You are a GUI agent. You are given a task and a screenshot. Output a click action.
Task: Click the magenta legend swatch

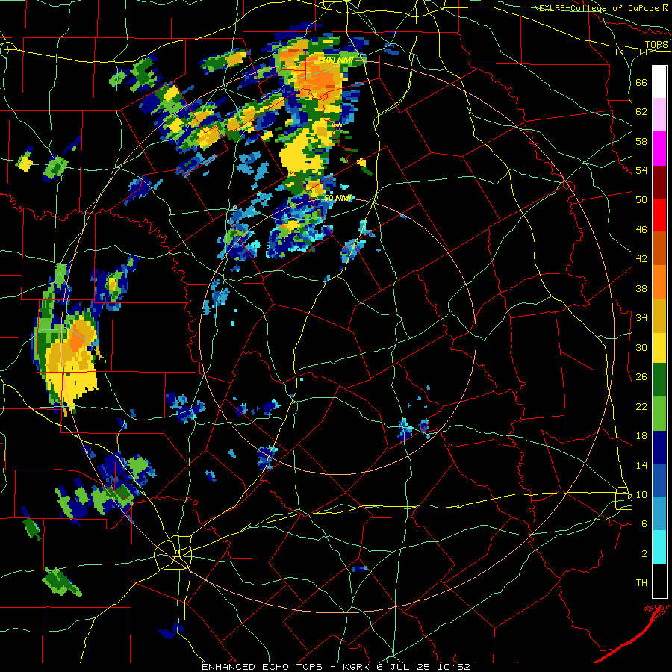(x=659, y=149)
